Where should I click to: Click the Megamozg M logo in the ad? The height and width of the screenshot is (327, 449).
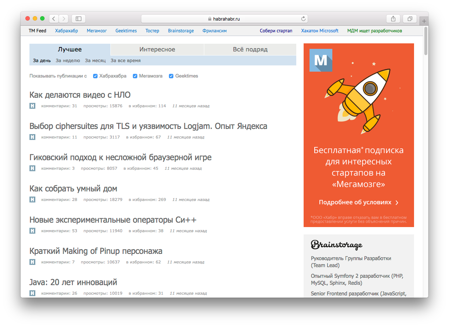tap(321, 60)
